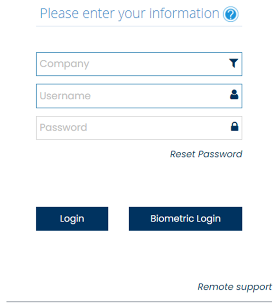This screenshot has height=308, width=279.
Task: Expand company list using the funnel icon
Action: 233,63
